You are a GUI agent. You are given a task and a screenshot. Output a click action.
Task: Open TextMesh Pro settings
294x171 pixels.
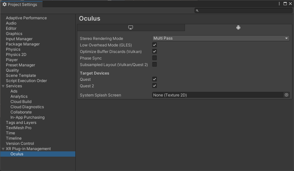pyautogui.click(x=19, y=128)
